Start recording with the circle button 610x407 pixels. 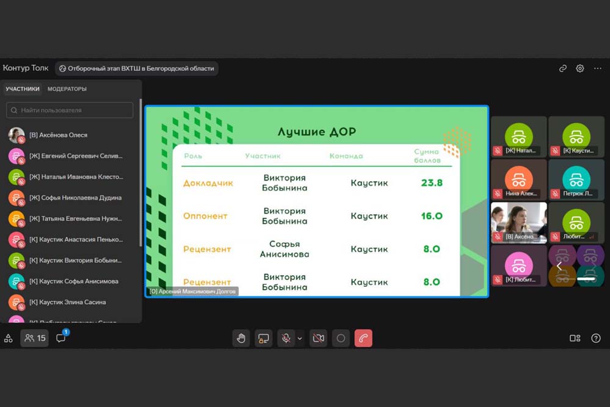pyautogui.click(x=341, y=338)
